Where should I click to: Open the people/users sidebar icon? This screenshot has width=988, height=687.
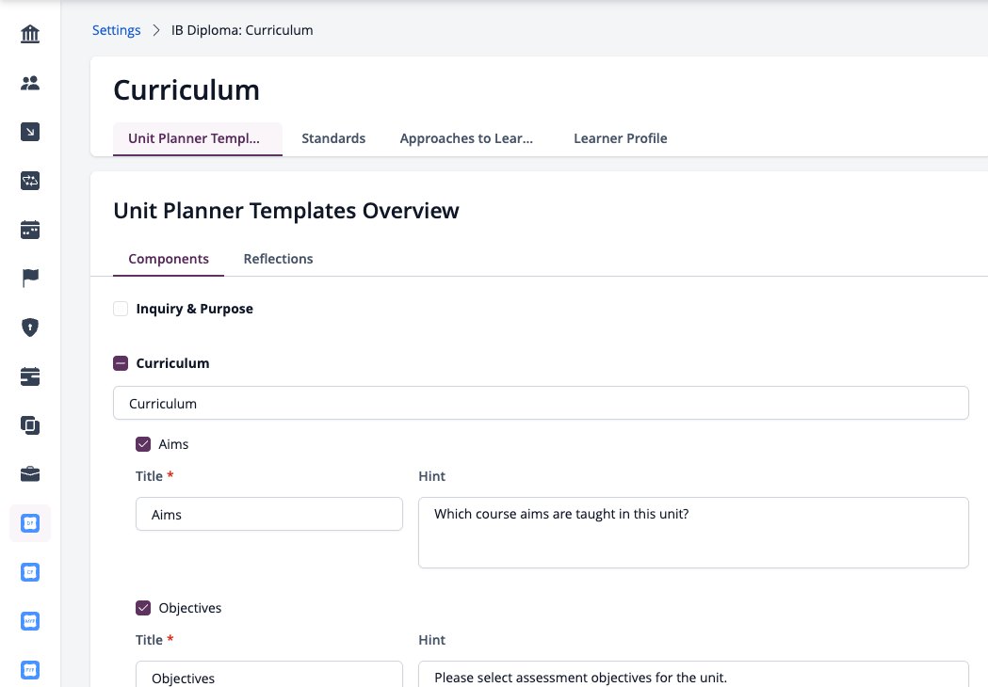pyautogui.click(x=29, y=83)
